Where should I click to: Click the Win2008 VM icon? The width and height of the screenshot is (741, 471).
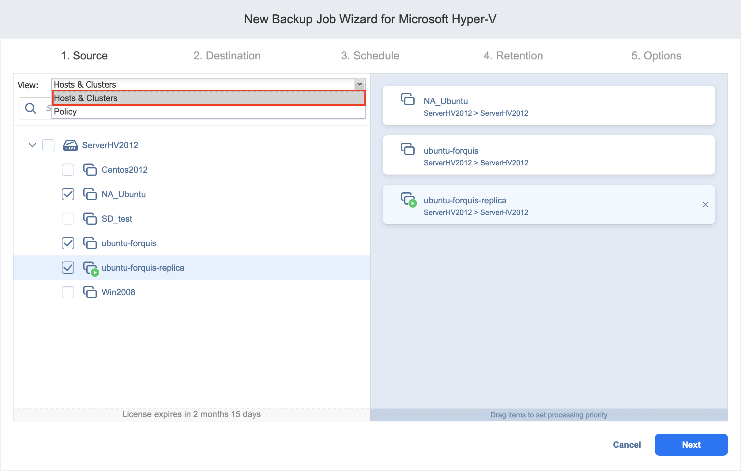coord(90,292)
